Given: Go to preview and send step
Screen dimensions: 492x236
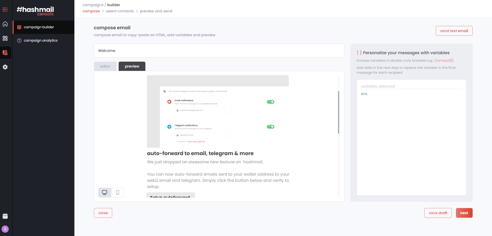Looking at the screenshot, I should [x=156, y=11].
